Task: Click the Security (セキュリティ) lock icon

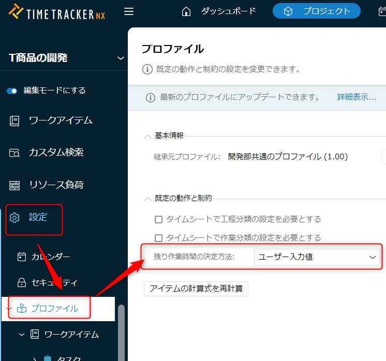Action: [x=22, y=283]
